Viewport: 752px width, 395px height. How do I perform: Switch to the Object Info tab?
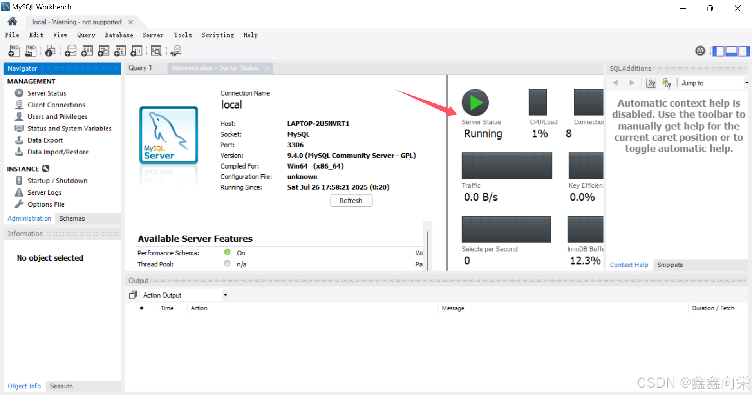[24, 386]
